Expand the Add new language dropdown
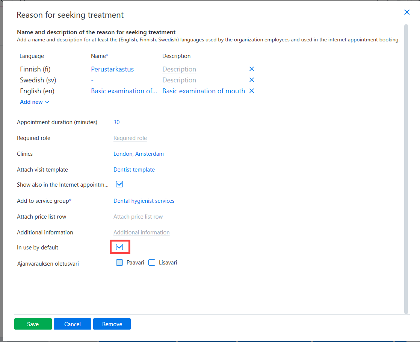This screenshot has width=420, height=342. [35, 102]
